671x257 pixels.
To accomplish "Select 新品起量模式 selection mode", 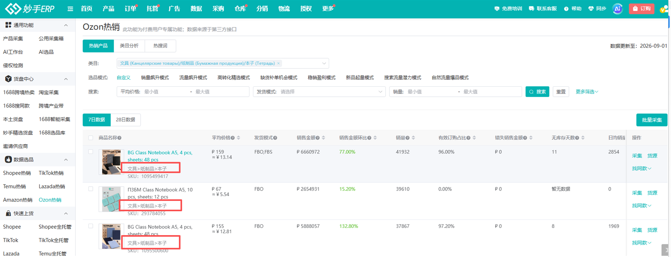I will click(x=360, y=78).
